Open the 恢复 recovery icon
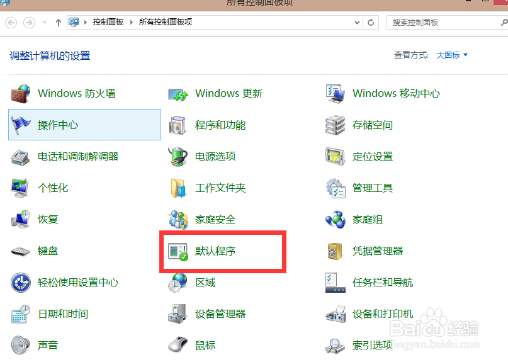Screen dimensions: 508x362 pos(21,219)
